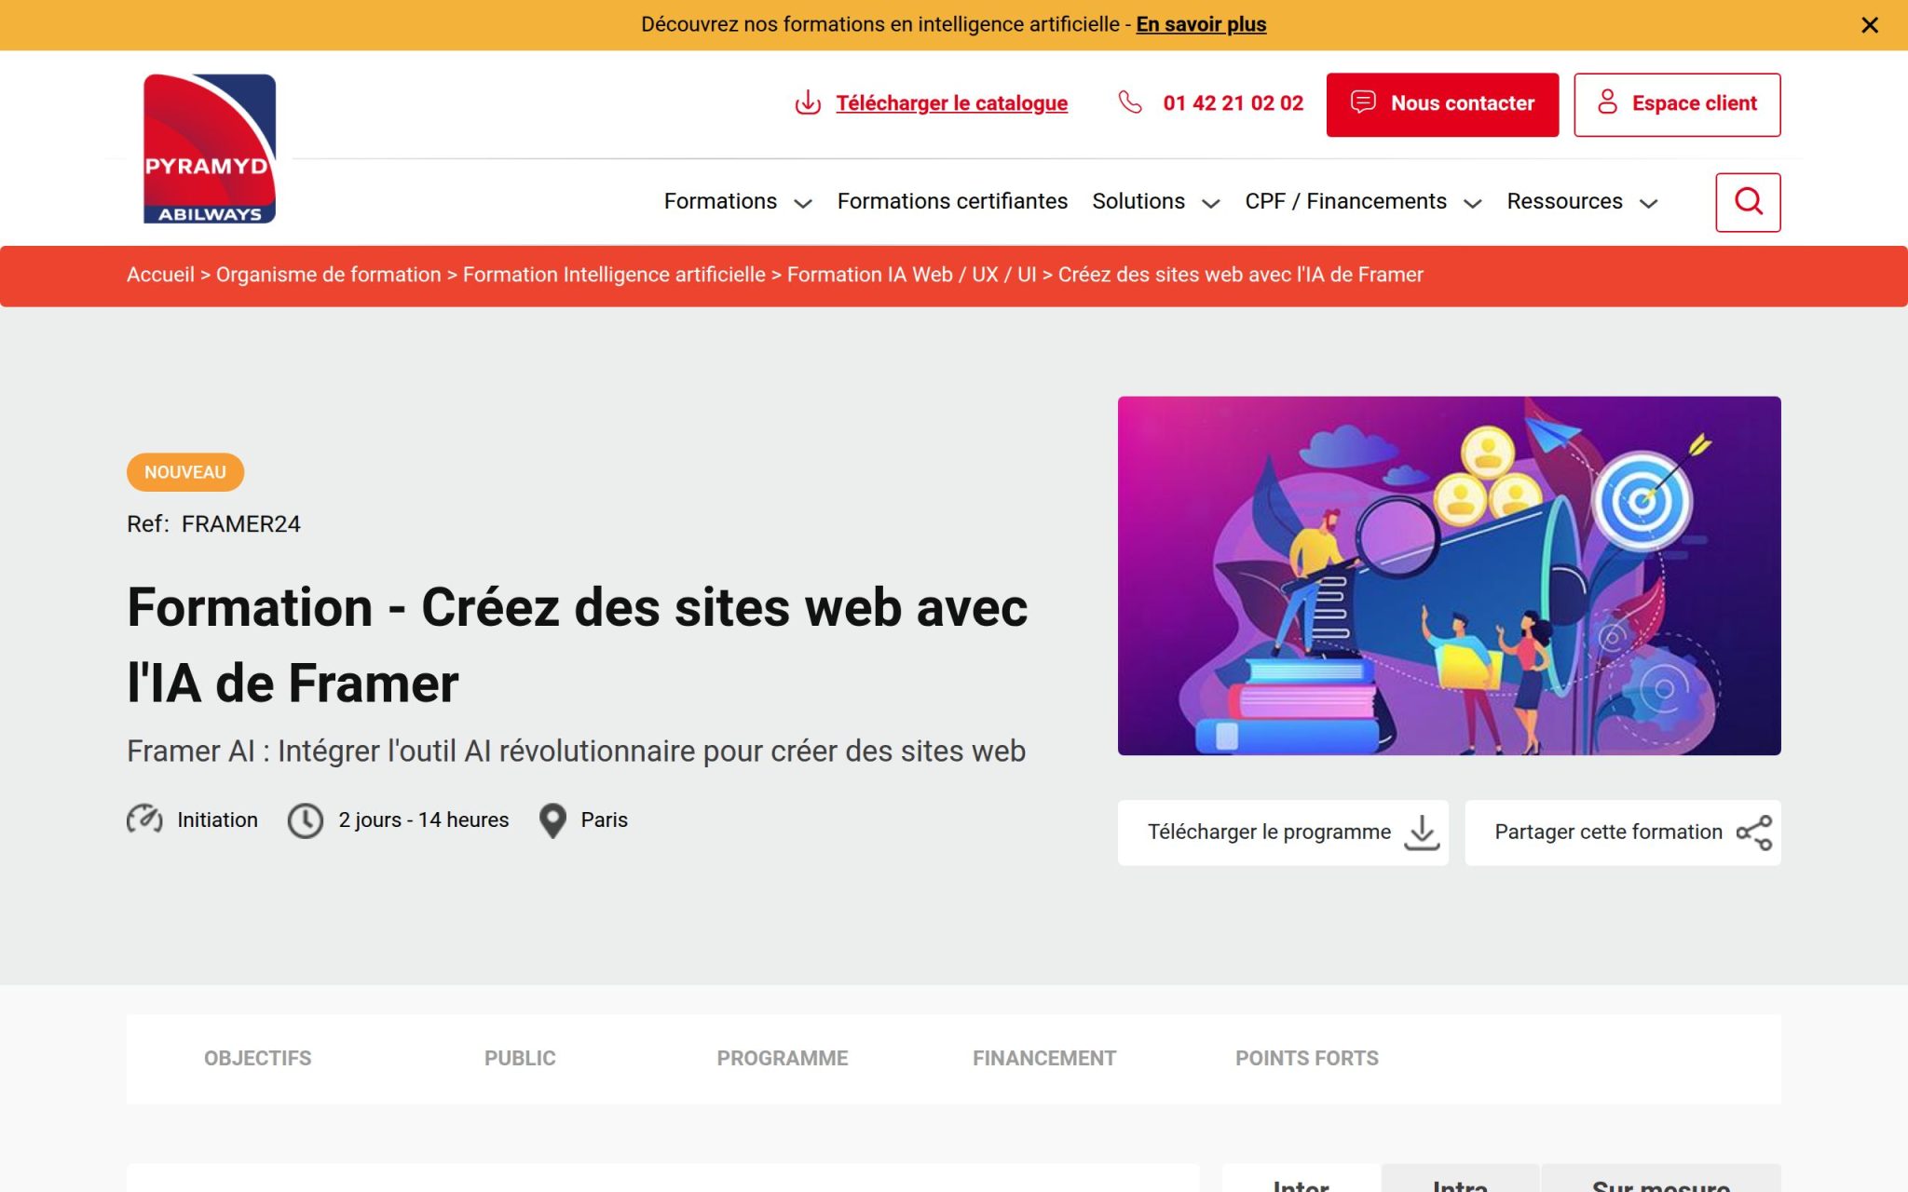Open 'Télécharger le catalogue' link
Image resolution: width=1908 pixels, height=1192 pixels.
click(x=951, y=102)
